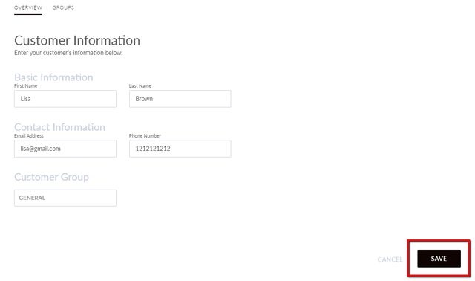
Task: Click the First Name label
Action: point(25,86)
